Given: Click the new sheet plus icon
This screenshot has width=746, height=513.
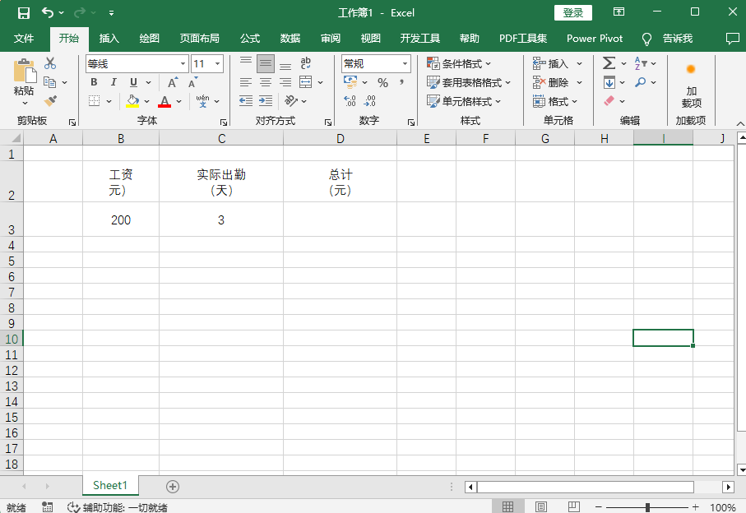Looking at the screenshot, I should (173, 487).
